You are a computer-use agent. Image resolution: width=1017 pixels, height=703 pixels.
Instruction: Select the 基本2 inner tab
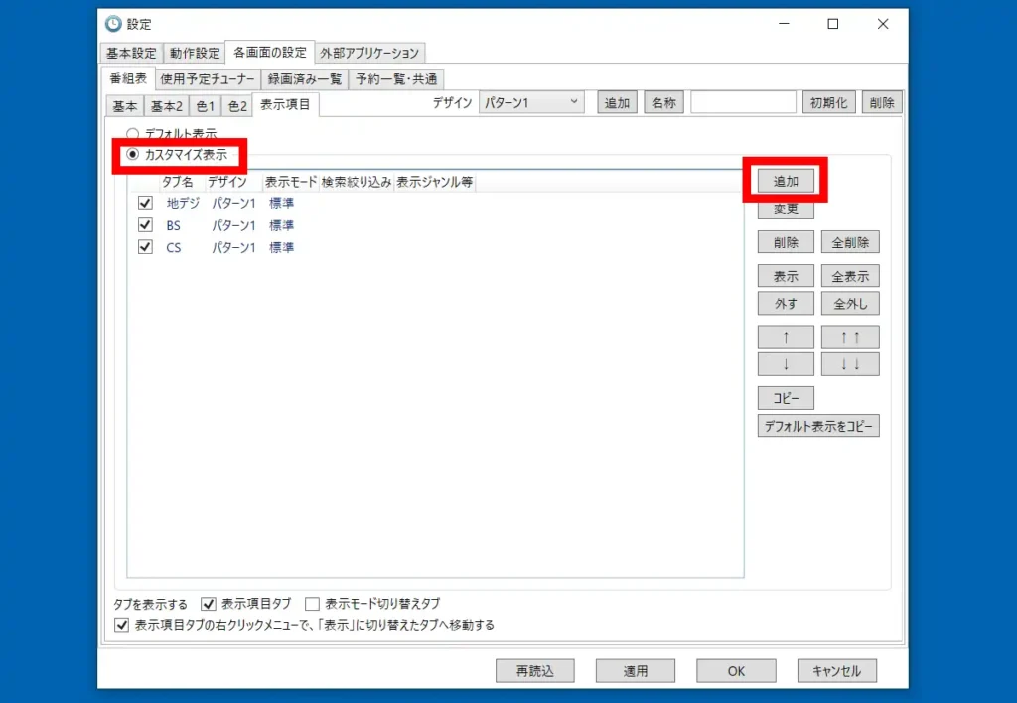(x=167, y=105)
